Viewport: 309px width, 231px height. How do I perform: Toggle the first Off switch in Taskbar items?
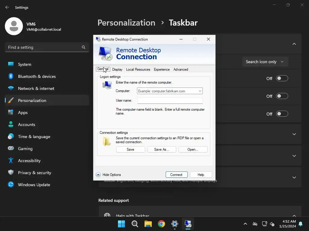click(x=282, y=79)
